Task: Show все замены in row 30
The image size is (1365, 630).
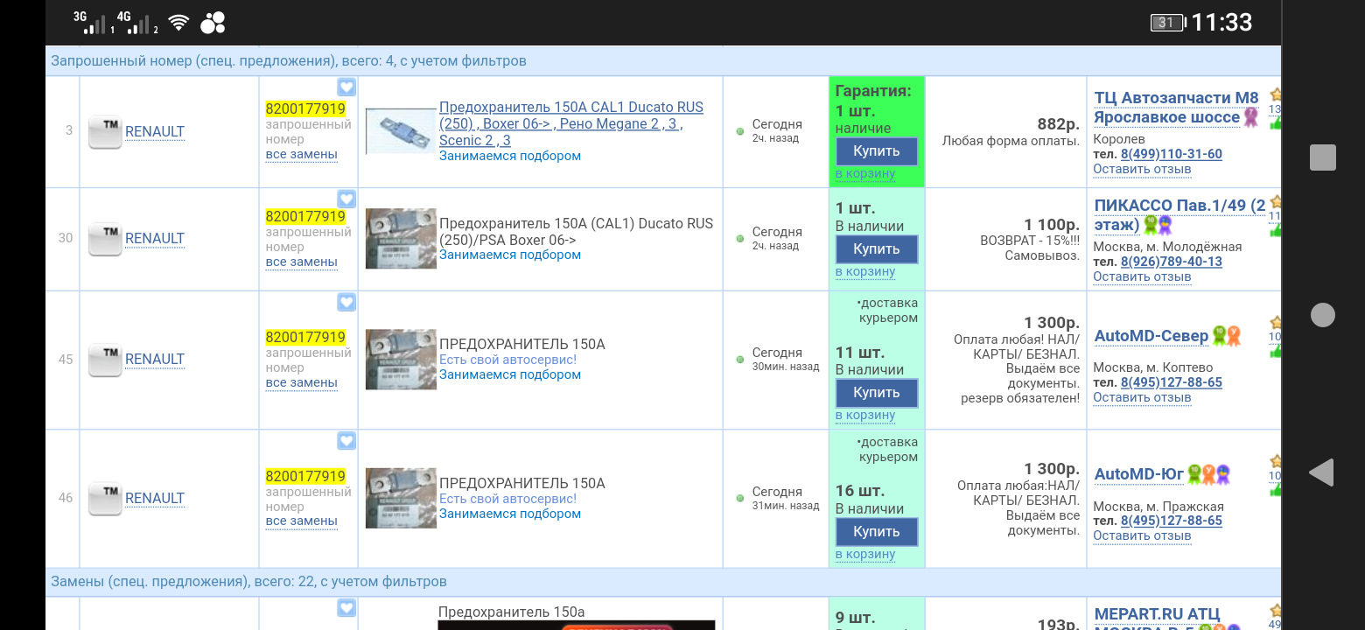Action: click(302, 262)
